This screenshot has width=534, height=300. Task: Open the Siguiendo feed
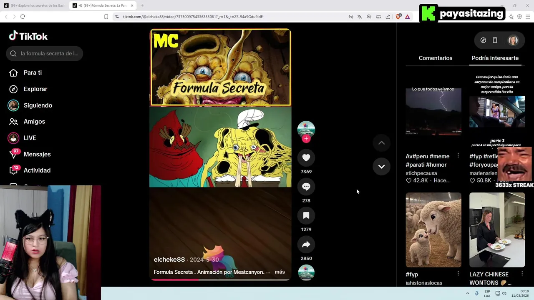(x=30, y=105)
